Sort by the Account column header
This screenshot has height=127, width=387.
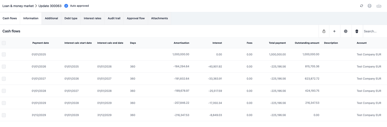click(362, 43)
